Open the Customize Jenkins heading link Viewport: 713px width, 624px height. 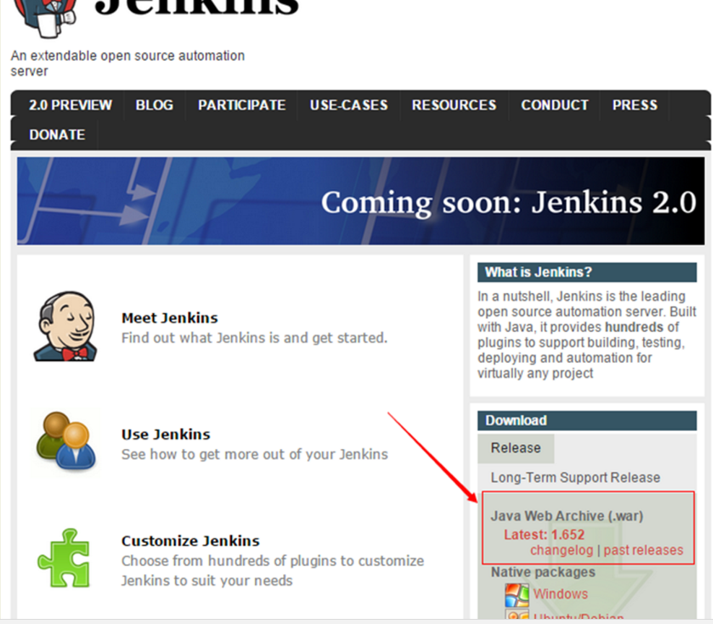click(191, 541)
